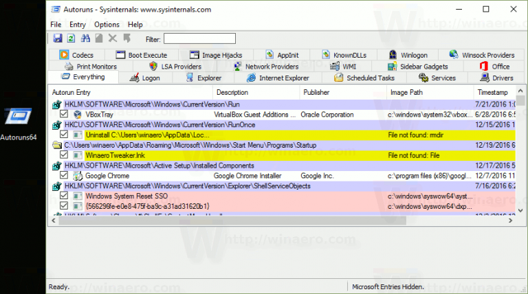Open the Winsock Providers tab
This screenshot has height=294, width=528.
pyautogui.click(x=481, y=55)
